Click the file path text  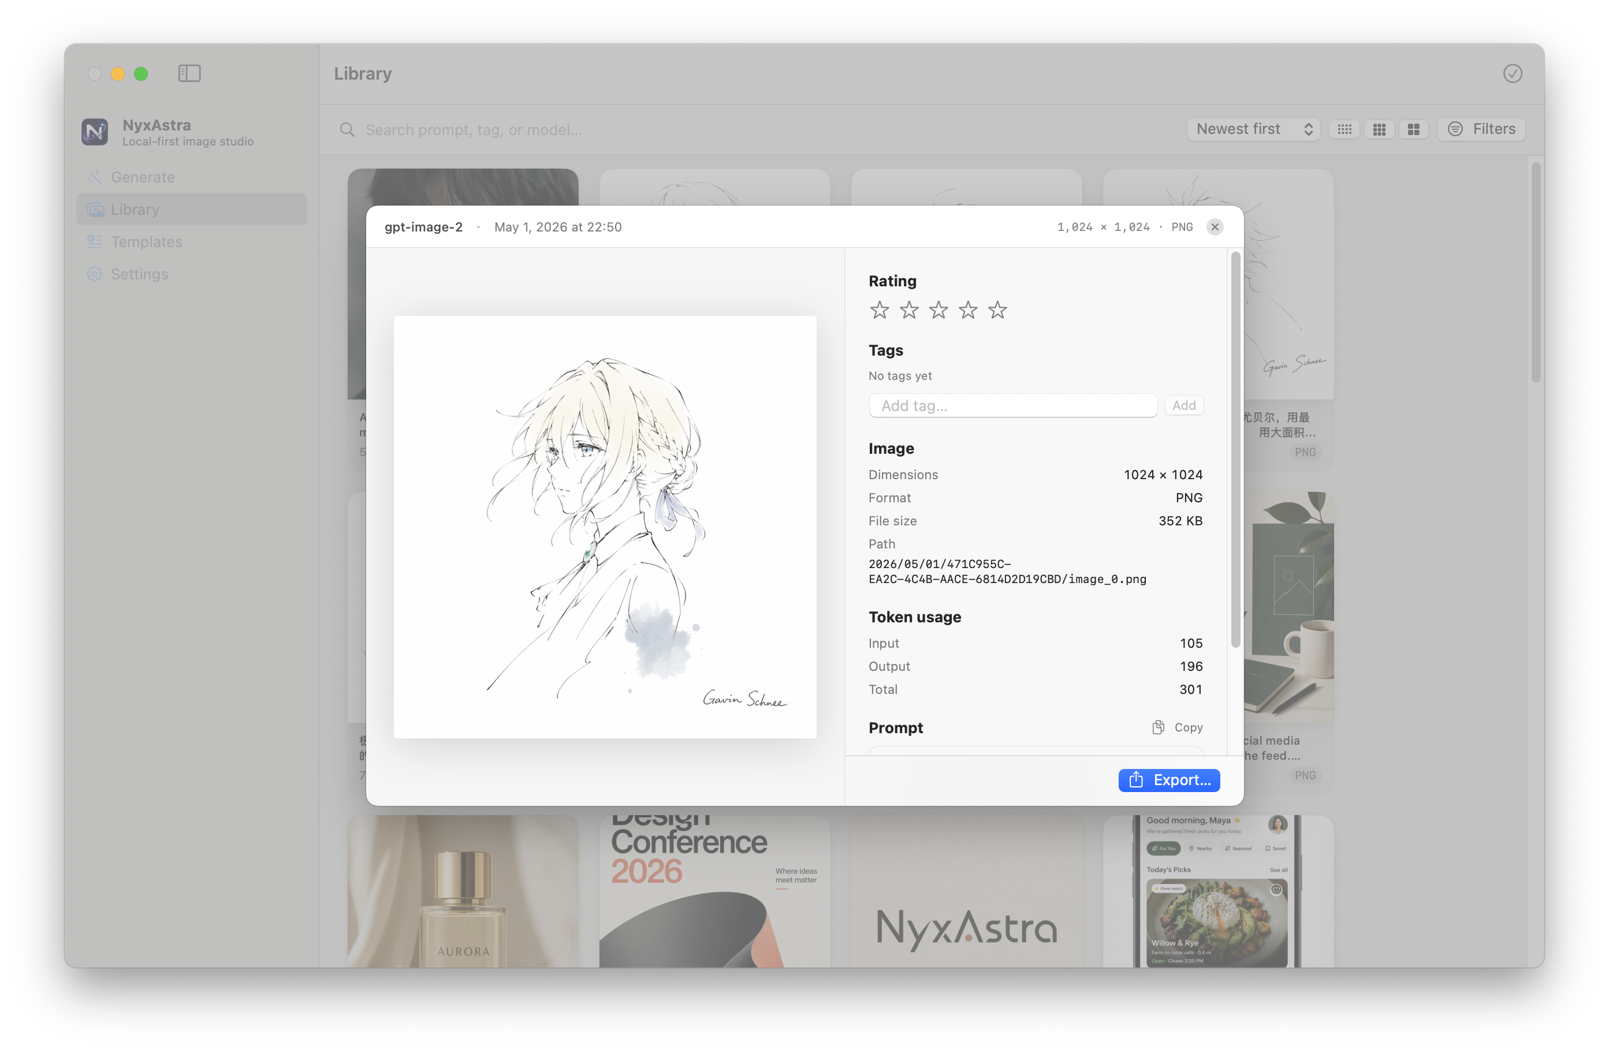1007,572
